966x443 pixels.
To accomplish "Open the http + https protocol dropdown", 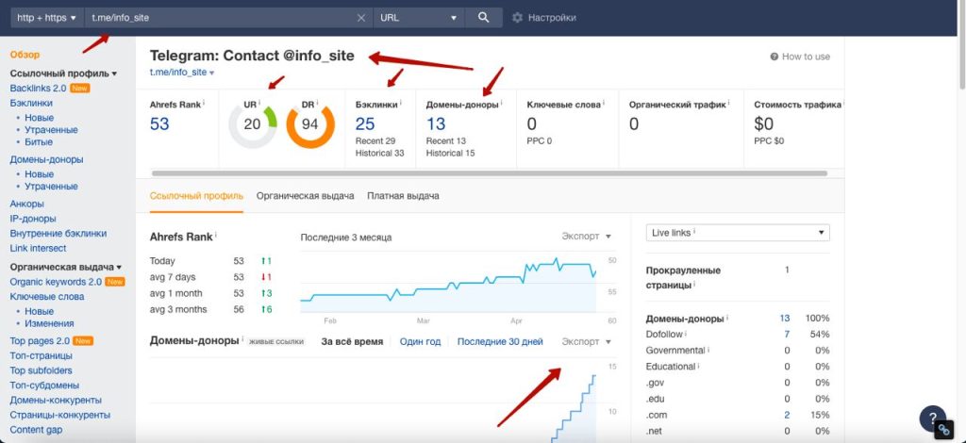I will pos(47,18).
